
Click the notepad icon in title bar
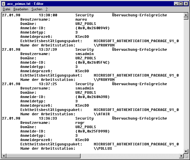[4, 4]
